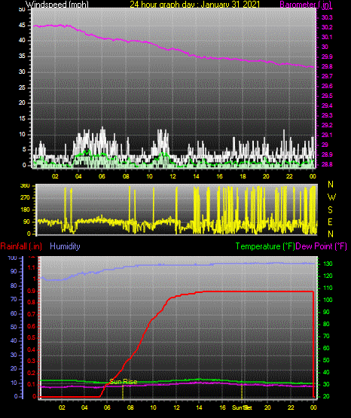Select the 'Humidity' legend label
Screen dimensions: 351x418
tap(65, 246)
